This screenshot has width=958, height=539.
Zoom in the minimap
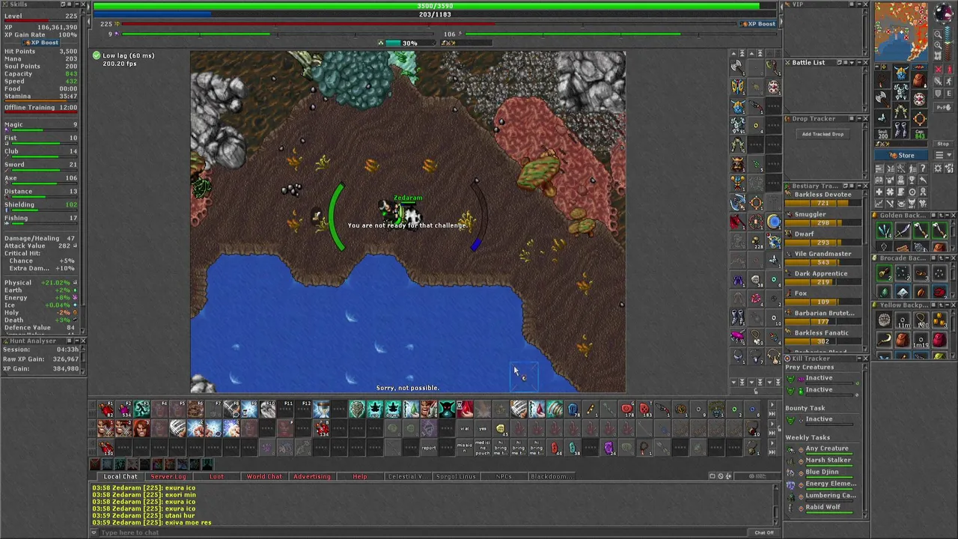point(938,46)
